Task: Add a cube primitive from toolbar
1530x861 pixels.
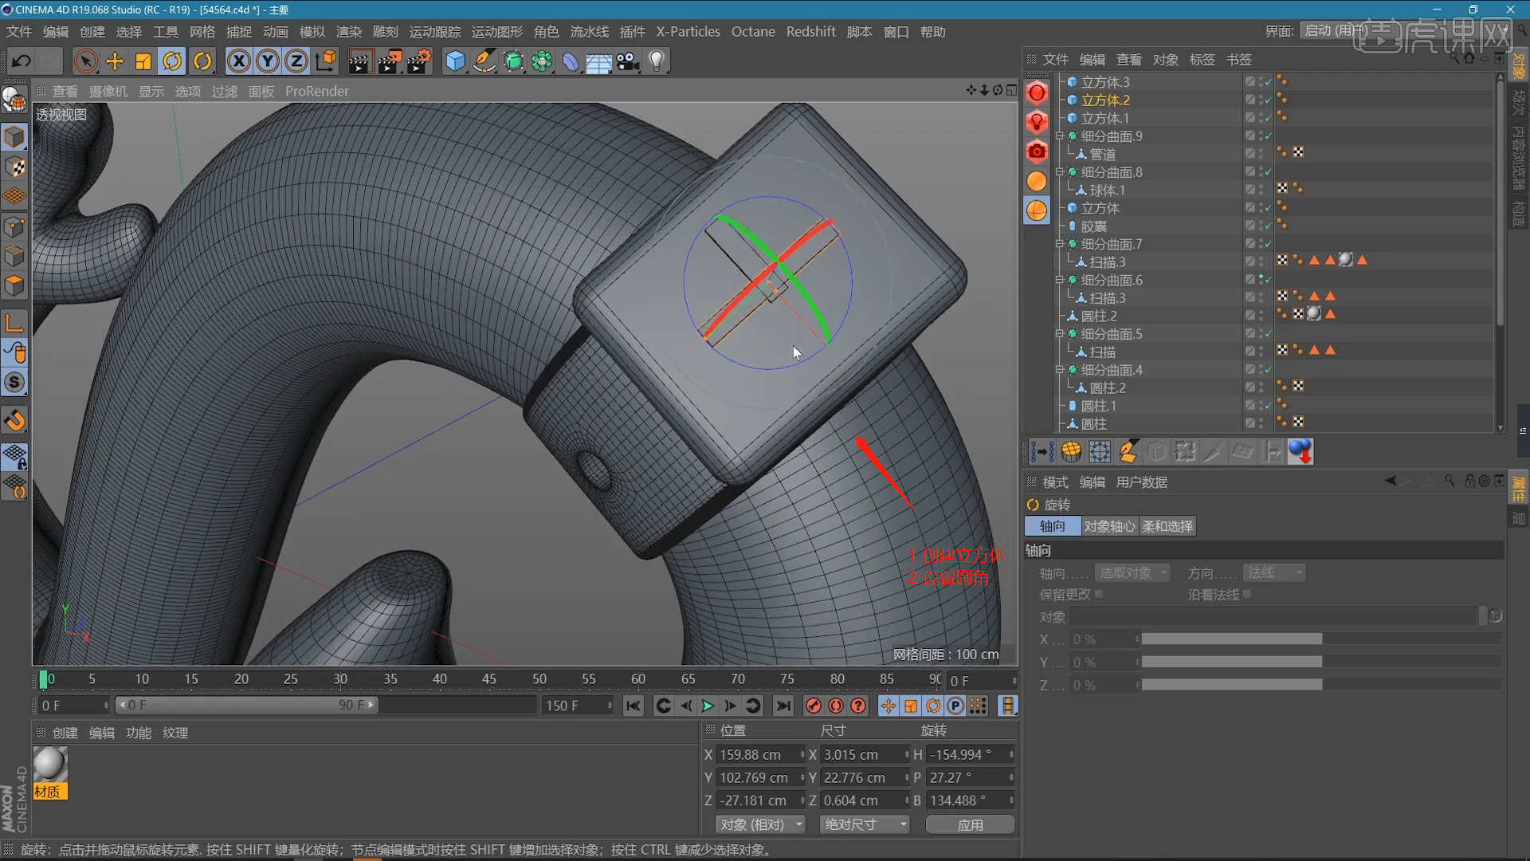Action: tap(455, 61)
